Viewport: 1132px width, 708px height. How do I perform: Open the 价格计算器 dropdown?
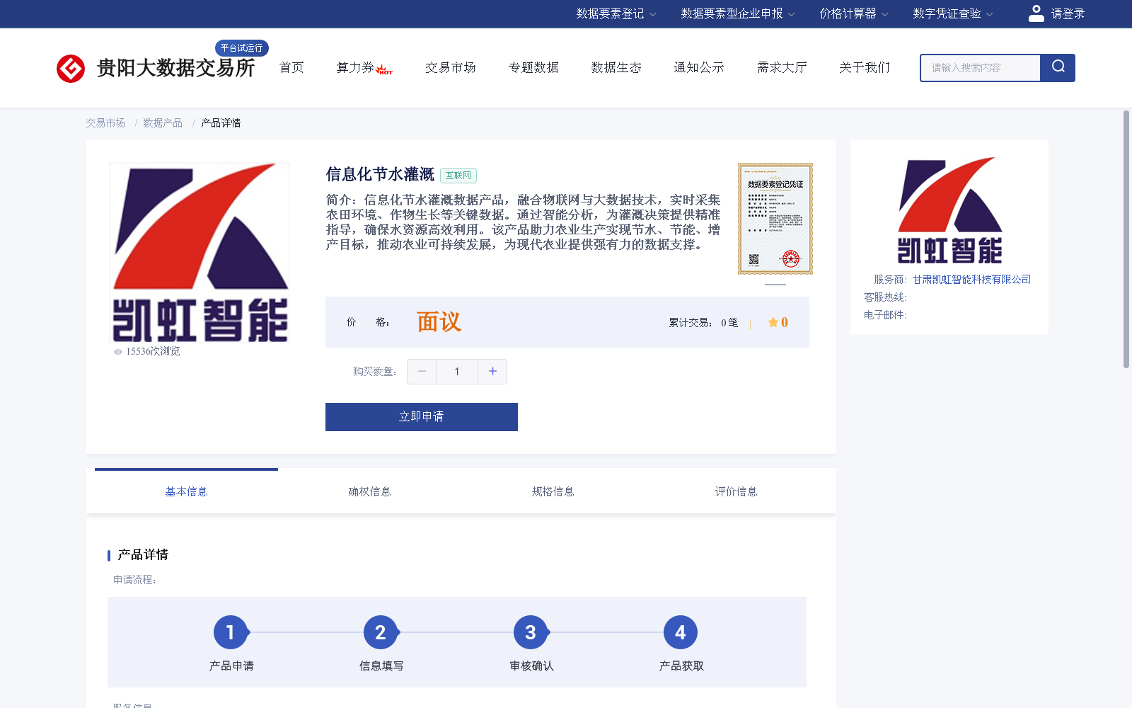pos(853,13)
